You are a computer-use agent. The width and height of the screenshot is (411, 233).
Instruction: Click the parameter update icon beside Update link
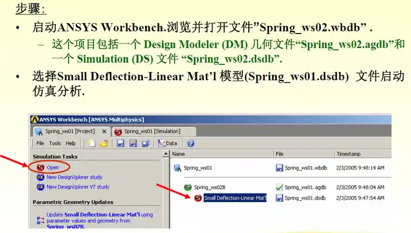(41, 221)
